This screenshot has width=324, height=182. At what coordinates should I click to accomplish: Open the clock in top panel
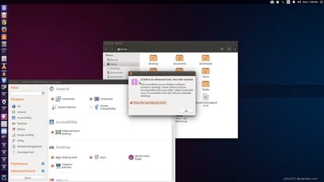coord(310,2)
